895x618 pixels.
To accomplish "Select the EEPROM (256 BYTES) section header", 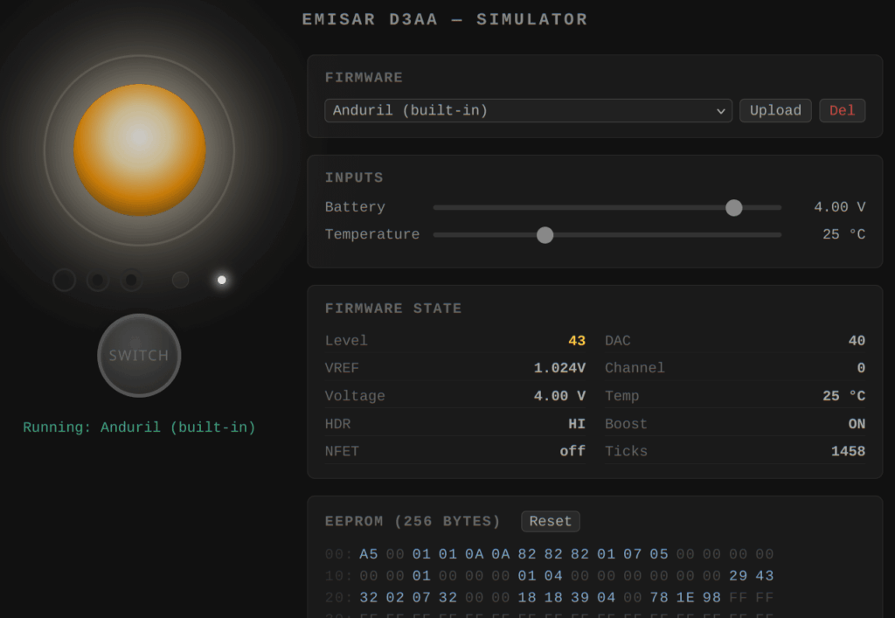I will click(413, 521).
